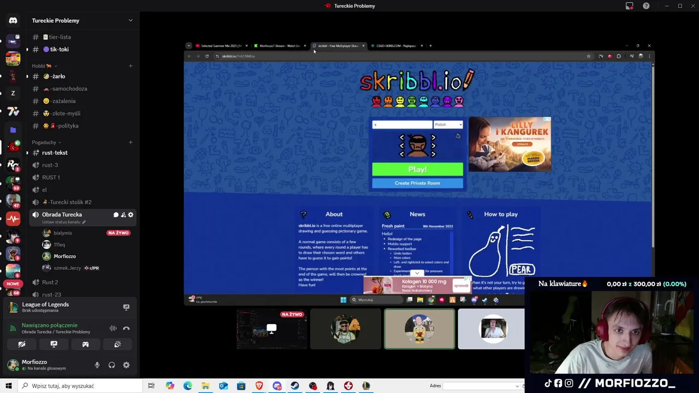
Task: Open Microsoft Edge from the taskbar
Action: pyautogui.click(x=187, y=386)
